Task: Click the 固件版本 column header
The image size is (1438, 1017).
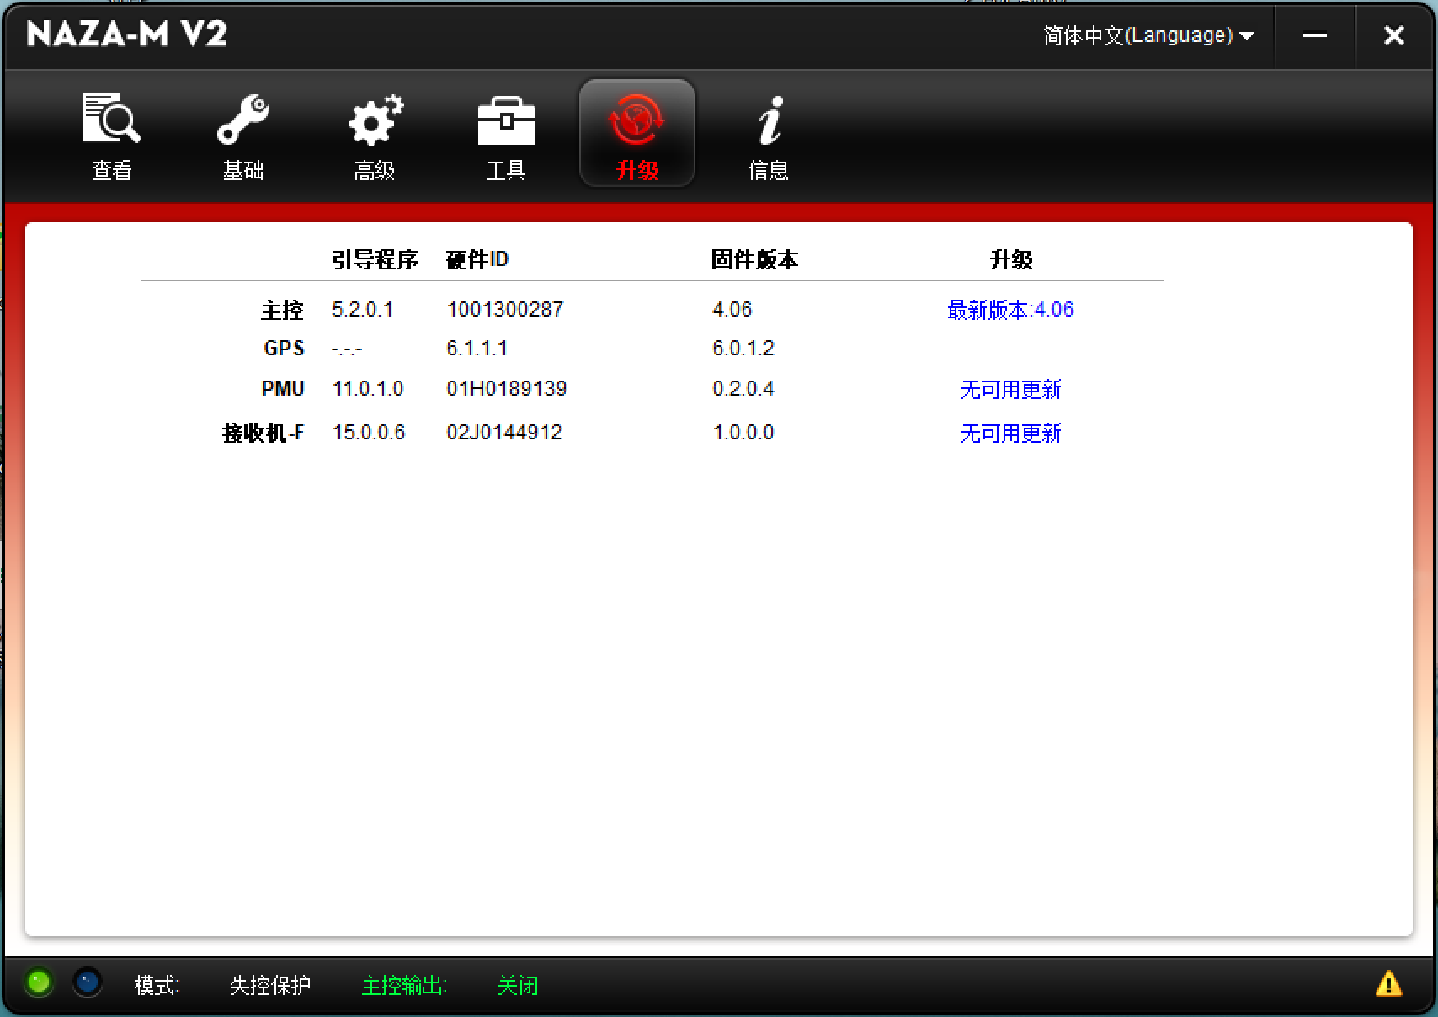Action: (754, 259)
